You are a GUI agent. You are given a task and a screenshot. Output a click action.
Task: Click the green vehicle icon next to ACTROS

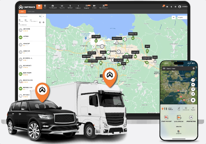pyautogui.click(x=21, y=37)
